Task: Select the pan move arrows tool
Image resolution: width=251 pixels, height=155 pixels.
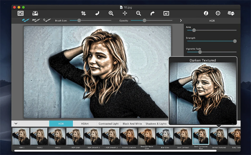Action: [x=125, y=13]
